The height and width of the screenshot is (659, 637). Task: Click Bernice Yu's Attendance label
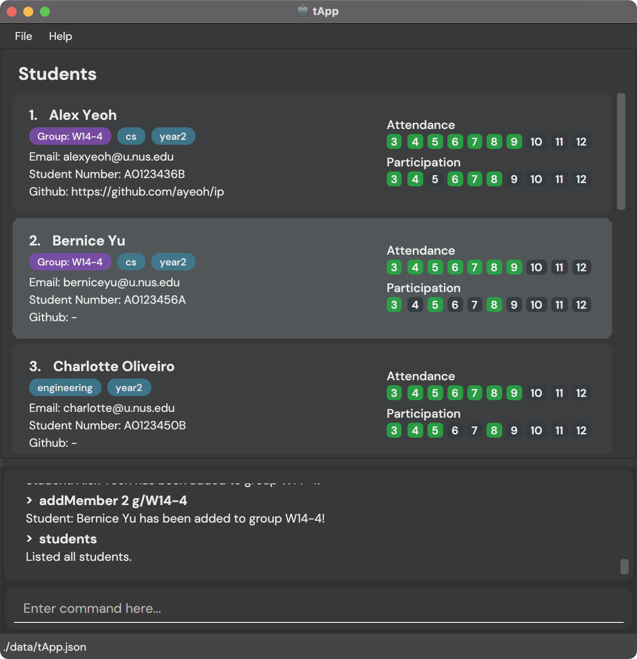pos(421,250)
